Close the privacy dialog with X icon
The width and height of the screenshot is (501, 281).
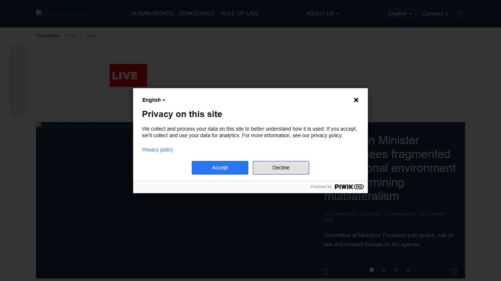pos(356,100)
